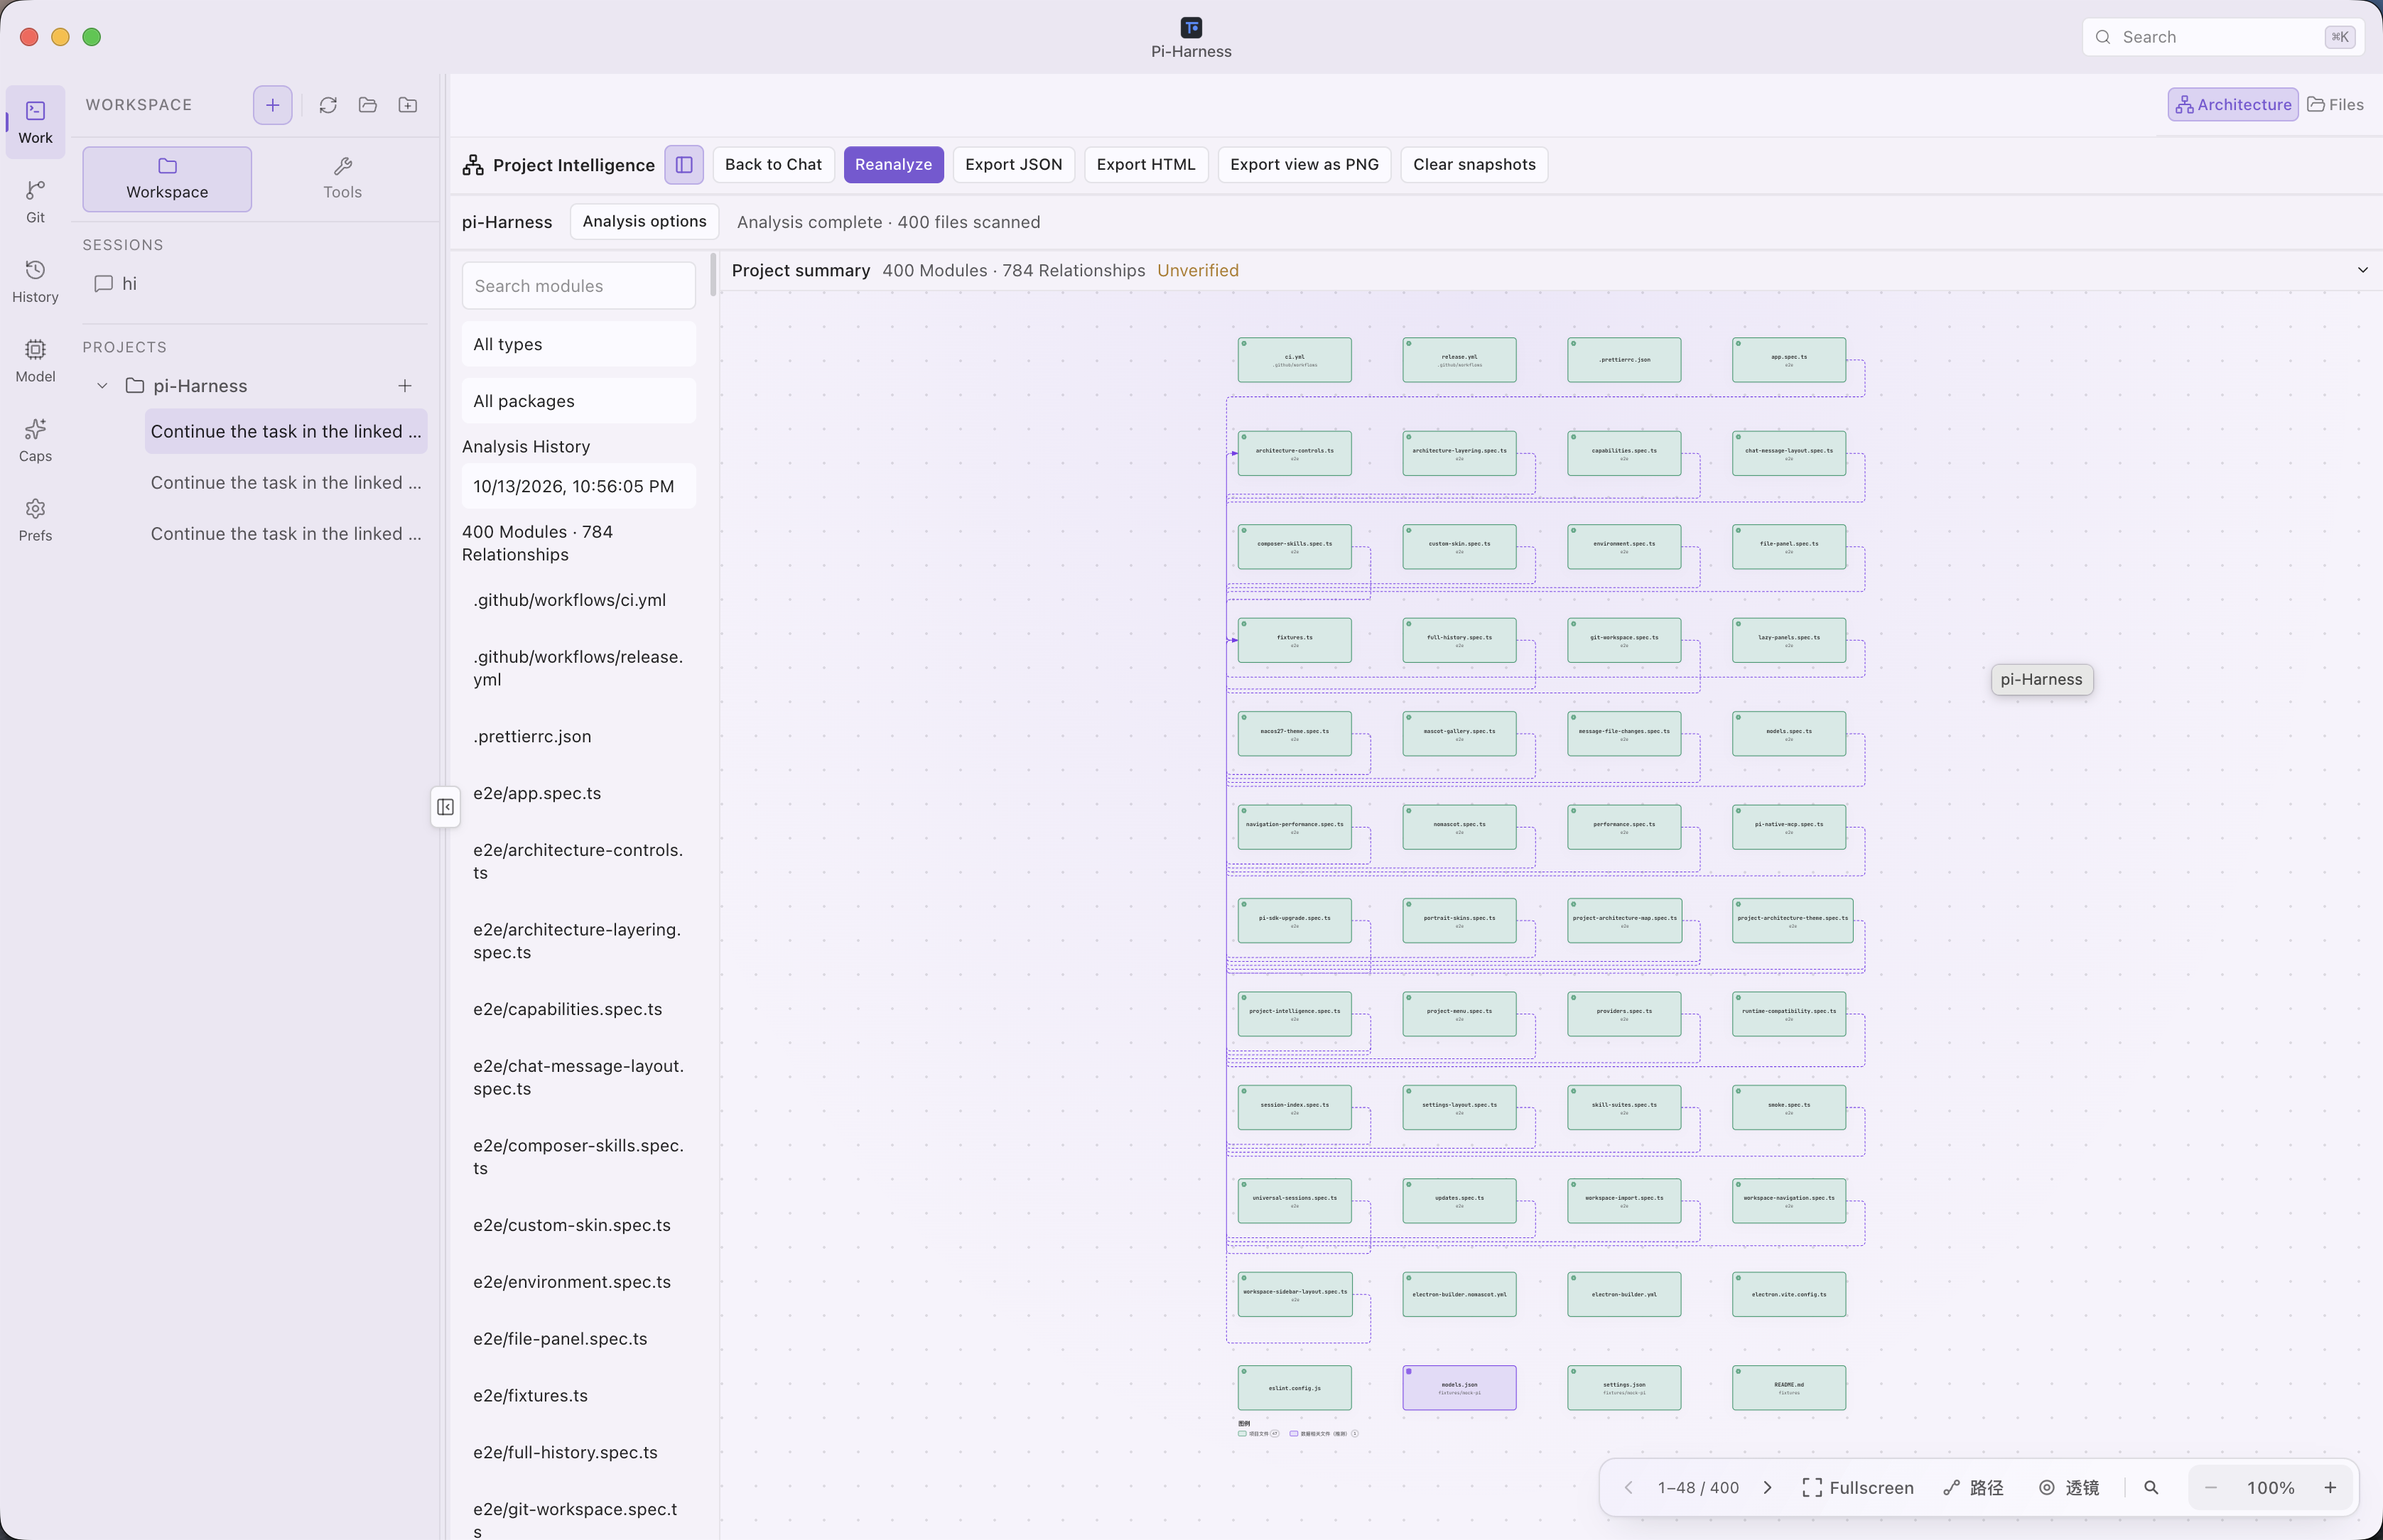Open the Git section in left rail

[x=35, y=201]
